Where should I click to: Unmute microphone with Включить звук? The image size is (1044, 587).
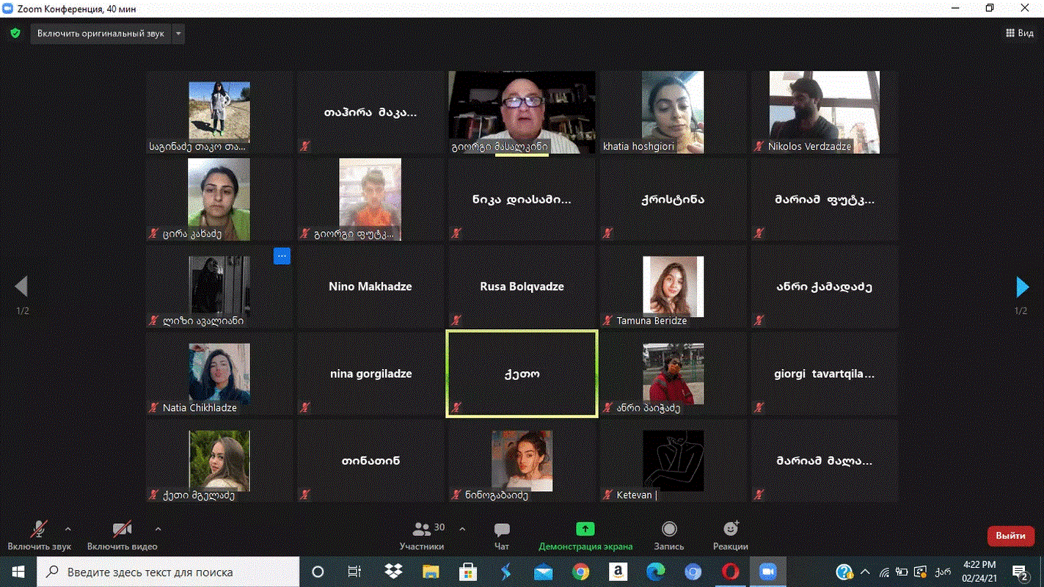click(39, 530)
